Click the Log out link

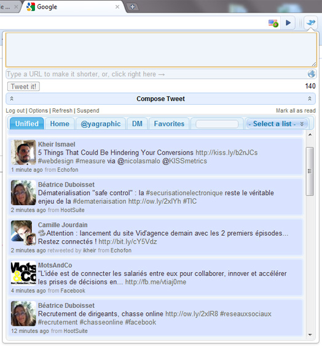[15, 111]
